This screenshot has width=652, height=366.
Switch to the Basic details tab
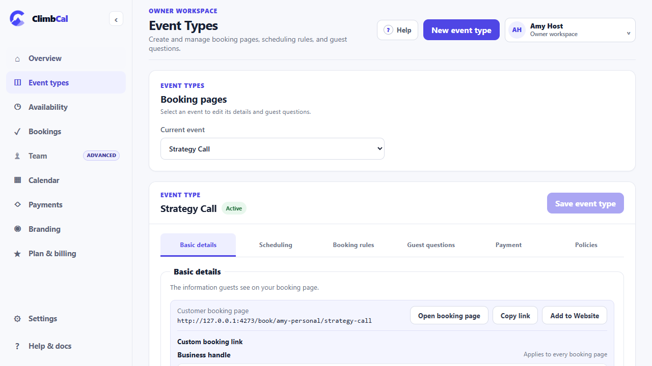pos(198,245)
